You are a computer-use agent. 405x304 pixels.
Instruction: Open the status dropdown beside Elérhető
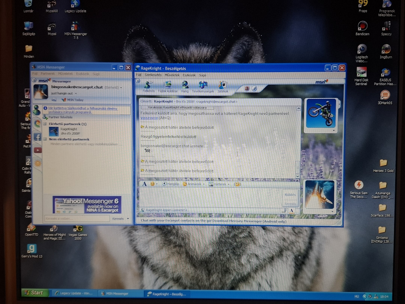click(121, 87)
